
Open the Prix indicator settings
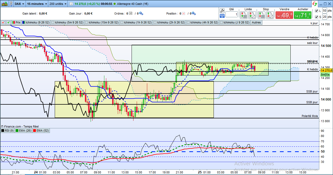16,22
